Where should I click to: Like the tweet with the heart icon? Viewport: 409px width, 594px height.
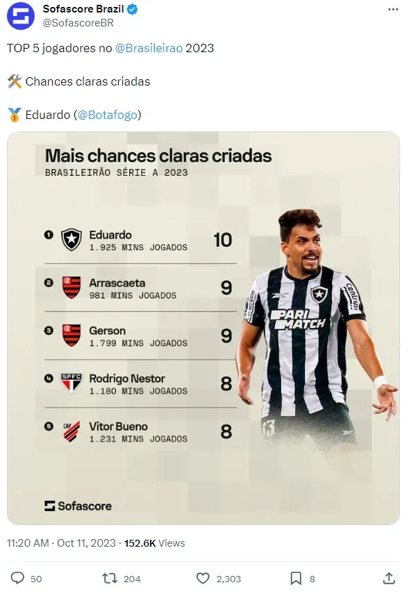(203, 578)
